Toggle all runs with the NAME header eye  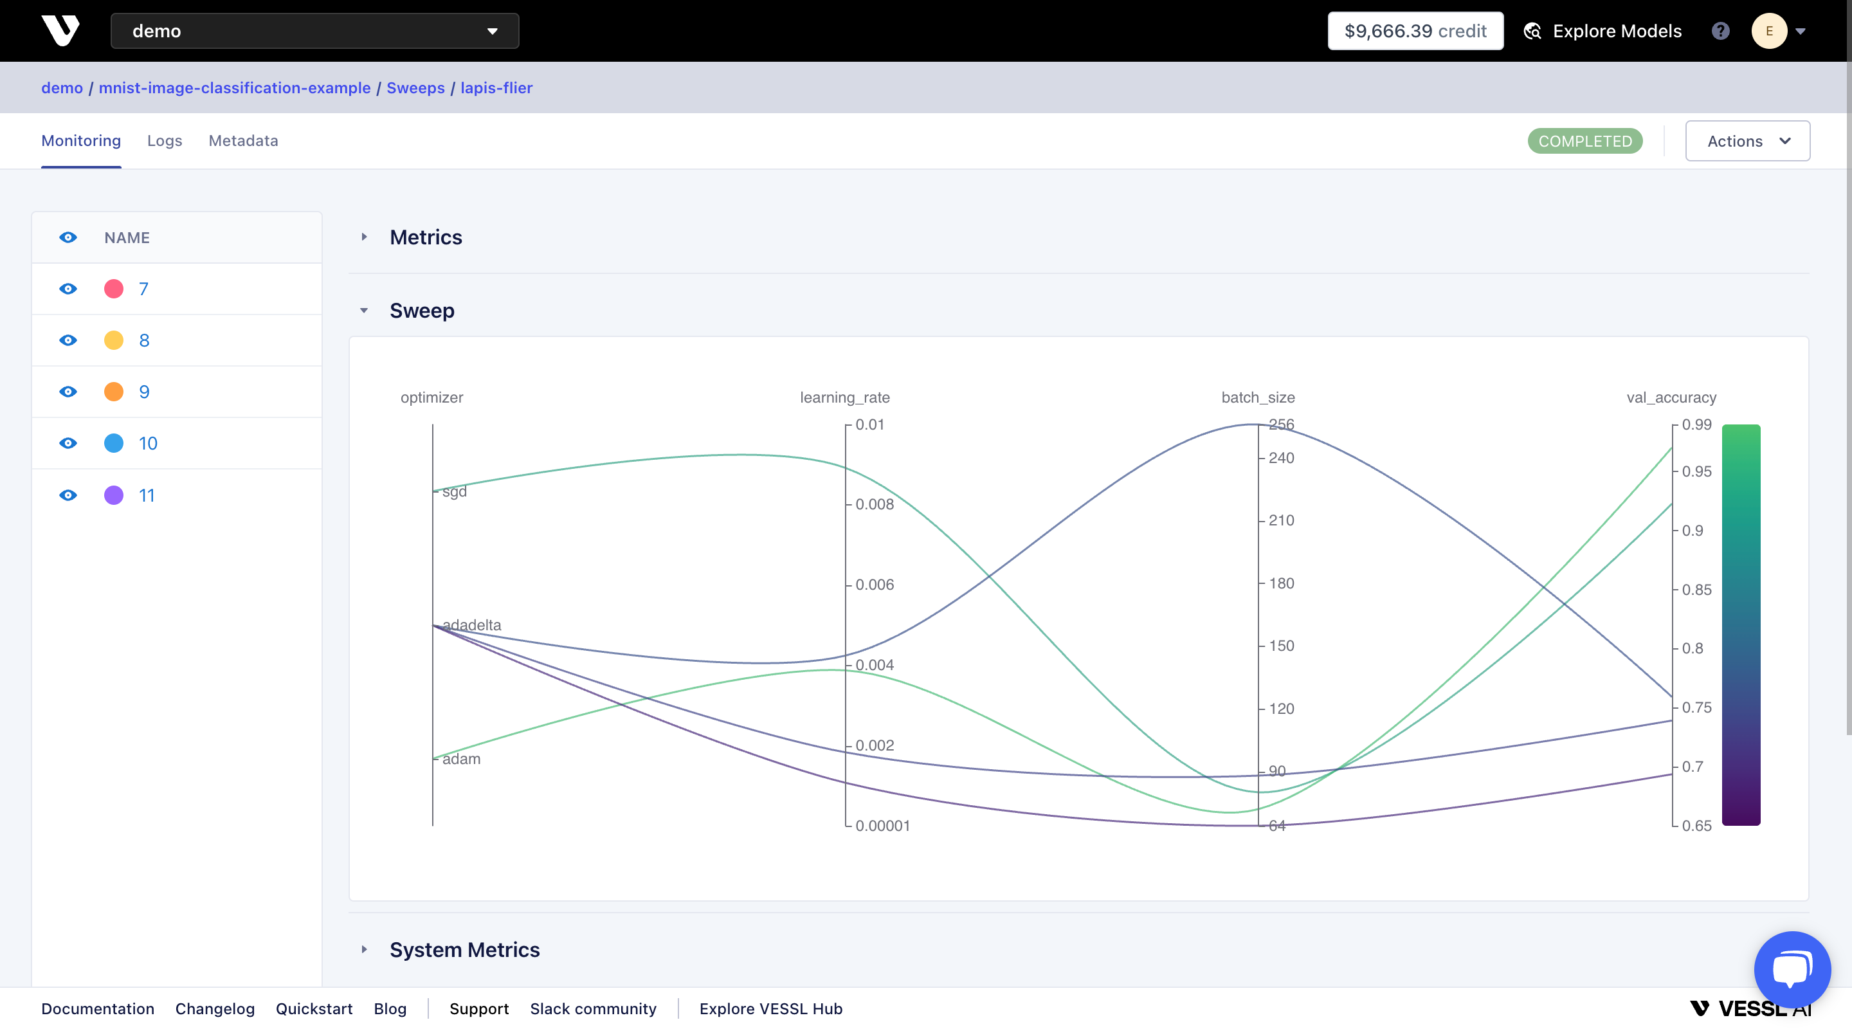click(68, 237)
